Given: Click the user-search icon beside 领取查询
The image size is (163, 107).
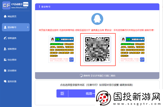Looking at the screenshot, I should (x=5, y=49).
